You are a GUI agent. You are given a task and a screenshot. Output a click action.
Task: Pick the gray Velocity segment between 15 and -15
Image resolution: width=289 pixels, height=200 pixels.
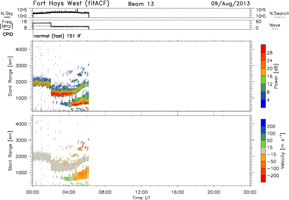(x=263, y=151)
